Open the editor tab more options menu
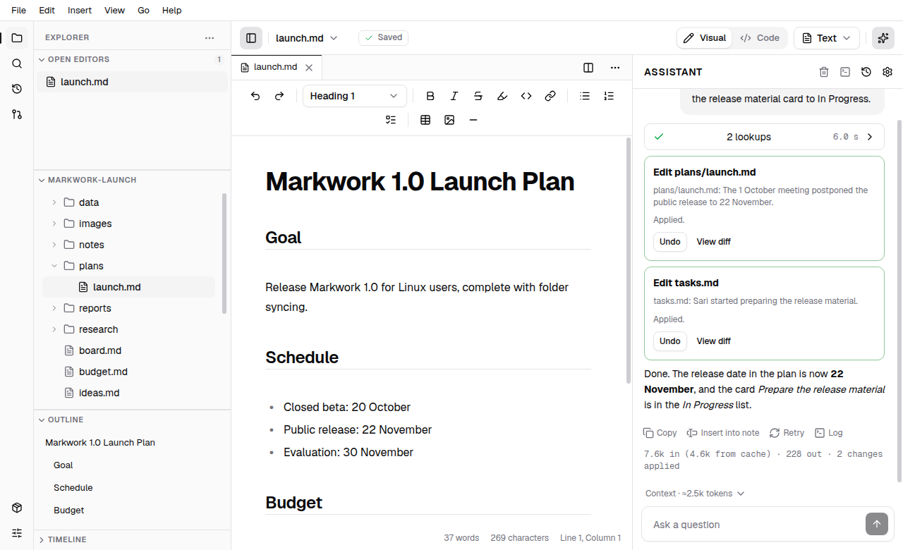The height and width of the screenshot is (550, 903). click(x=615, y=68)
